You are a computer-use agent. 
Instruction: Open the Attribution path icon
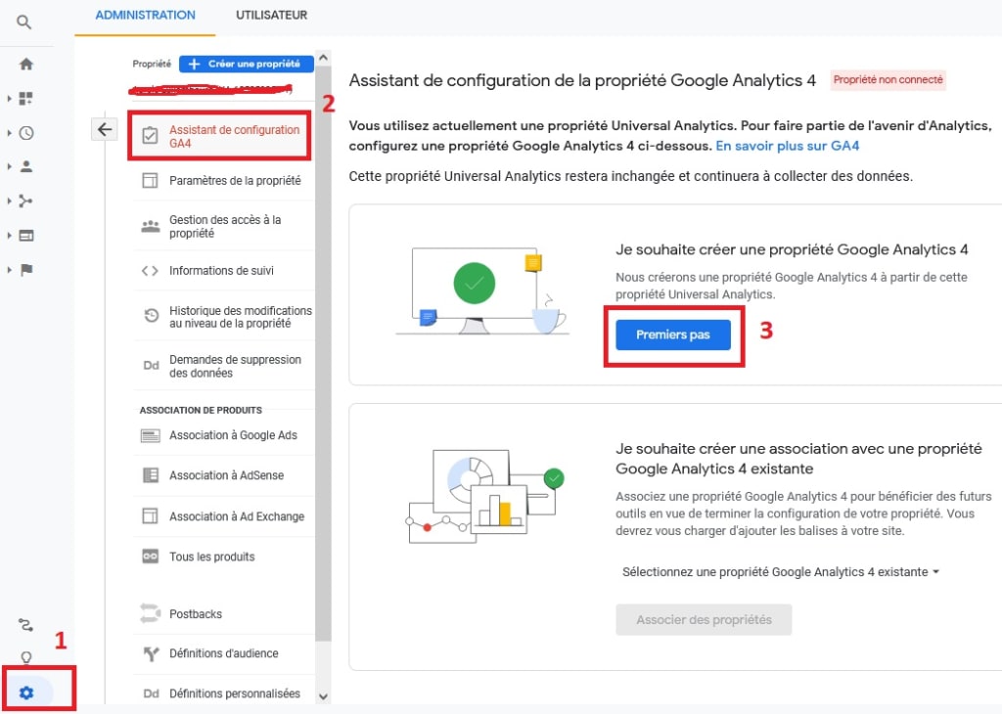point(25,625)
